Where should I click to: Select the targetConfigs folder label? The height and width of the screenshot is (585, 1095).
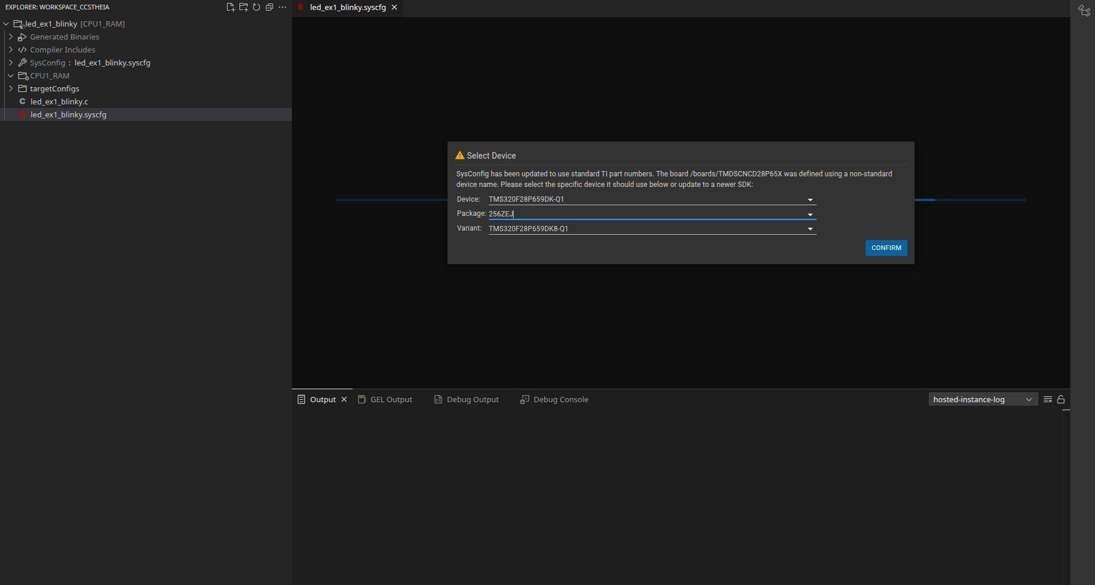click(54, 88)
